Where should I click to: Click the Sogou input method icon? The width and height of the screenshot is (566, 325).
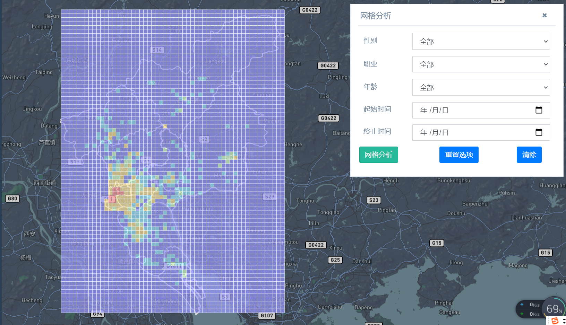point(555,320)
